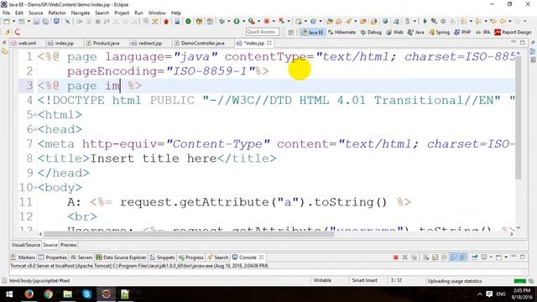Select the Java EE perspective button
The height and width of the screenshot is (302, 537).
pos(312,32)
